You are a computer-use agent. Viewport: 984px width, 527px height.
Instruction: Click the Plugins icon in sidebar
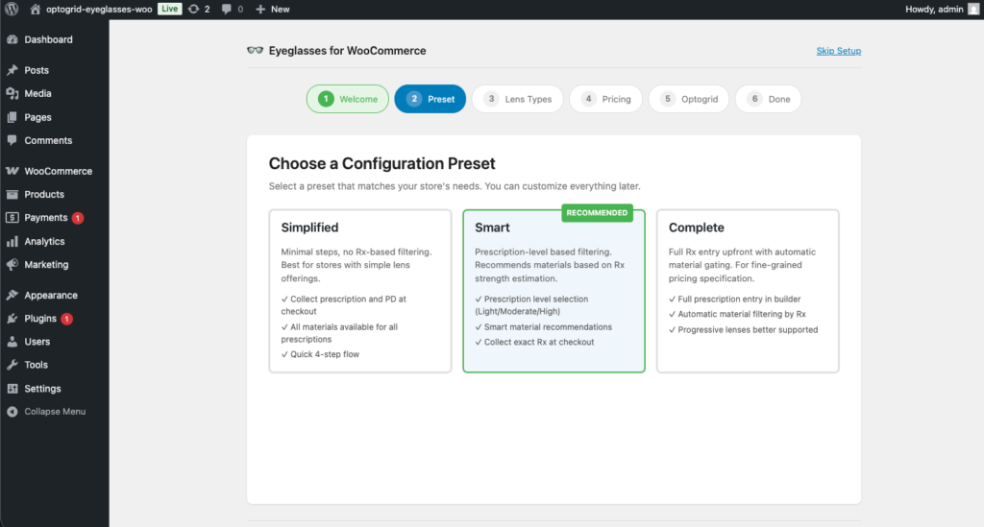tap(12, 319)
